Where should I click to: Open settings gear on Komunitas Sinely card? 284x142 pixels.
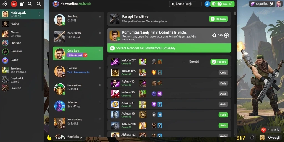[214, 35]
